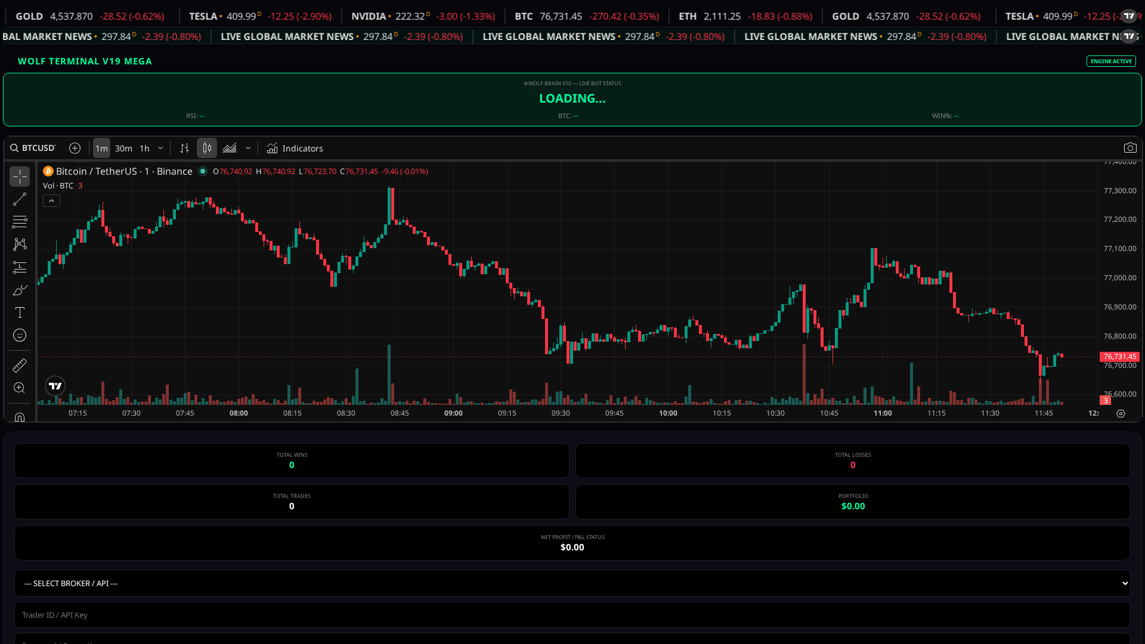
Task: Click the 09:00 time axis label
Action: click(x=453, y=413)
